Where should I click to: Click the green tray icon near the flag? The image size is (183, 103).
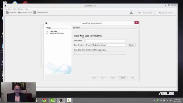click(x=158, y=100)
